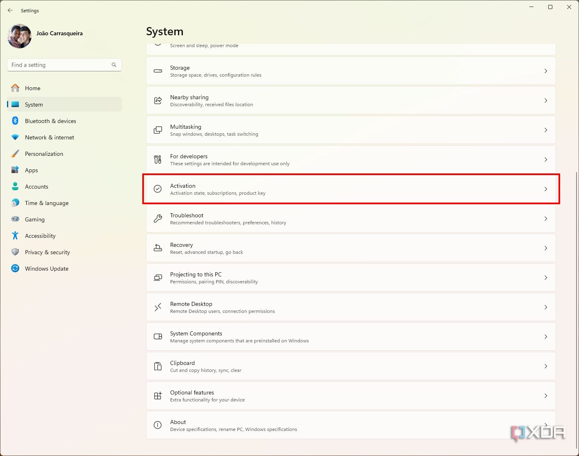Click the Apps icon in sidebar
Image resolution: width=579 pixels, height=456 pixels.
[15, 170]
